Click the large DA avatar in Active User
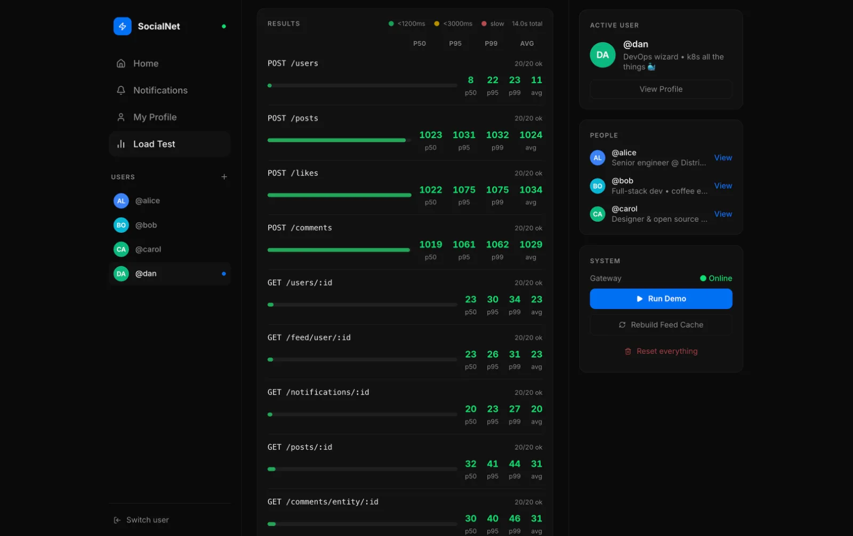This screenshot has height=536, width=853. tap(602, 55)
